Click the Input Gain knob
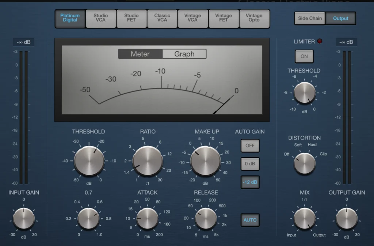 [24, 218]
